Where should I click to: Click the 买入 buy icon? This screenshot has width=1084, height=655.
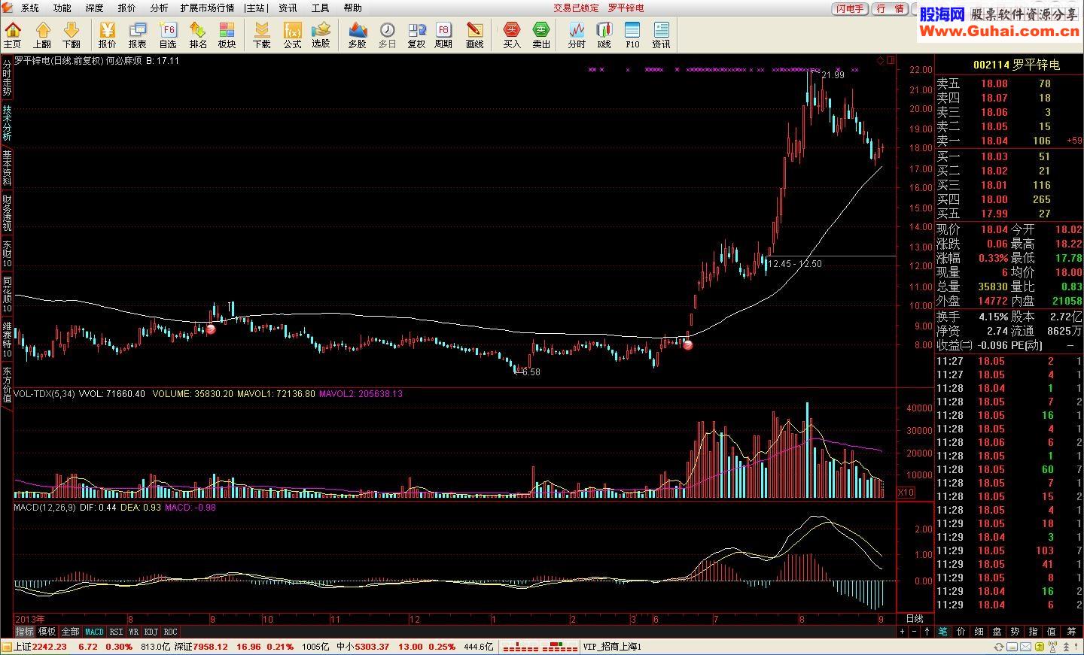(x=512, y=35)
